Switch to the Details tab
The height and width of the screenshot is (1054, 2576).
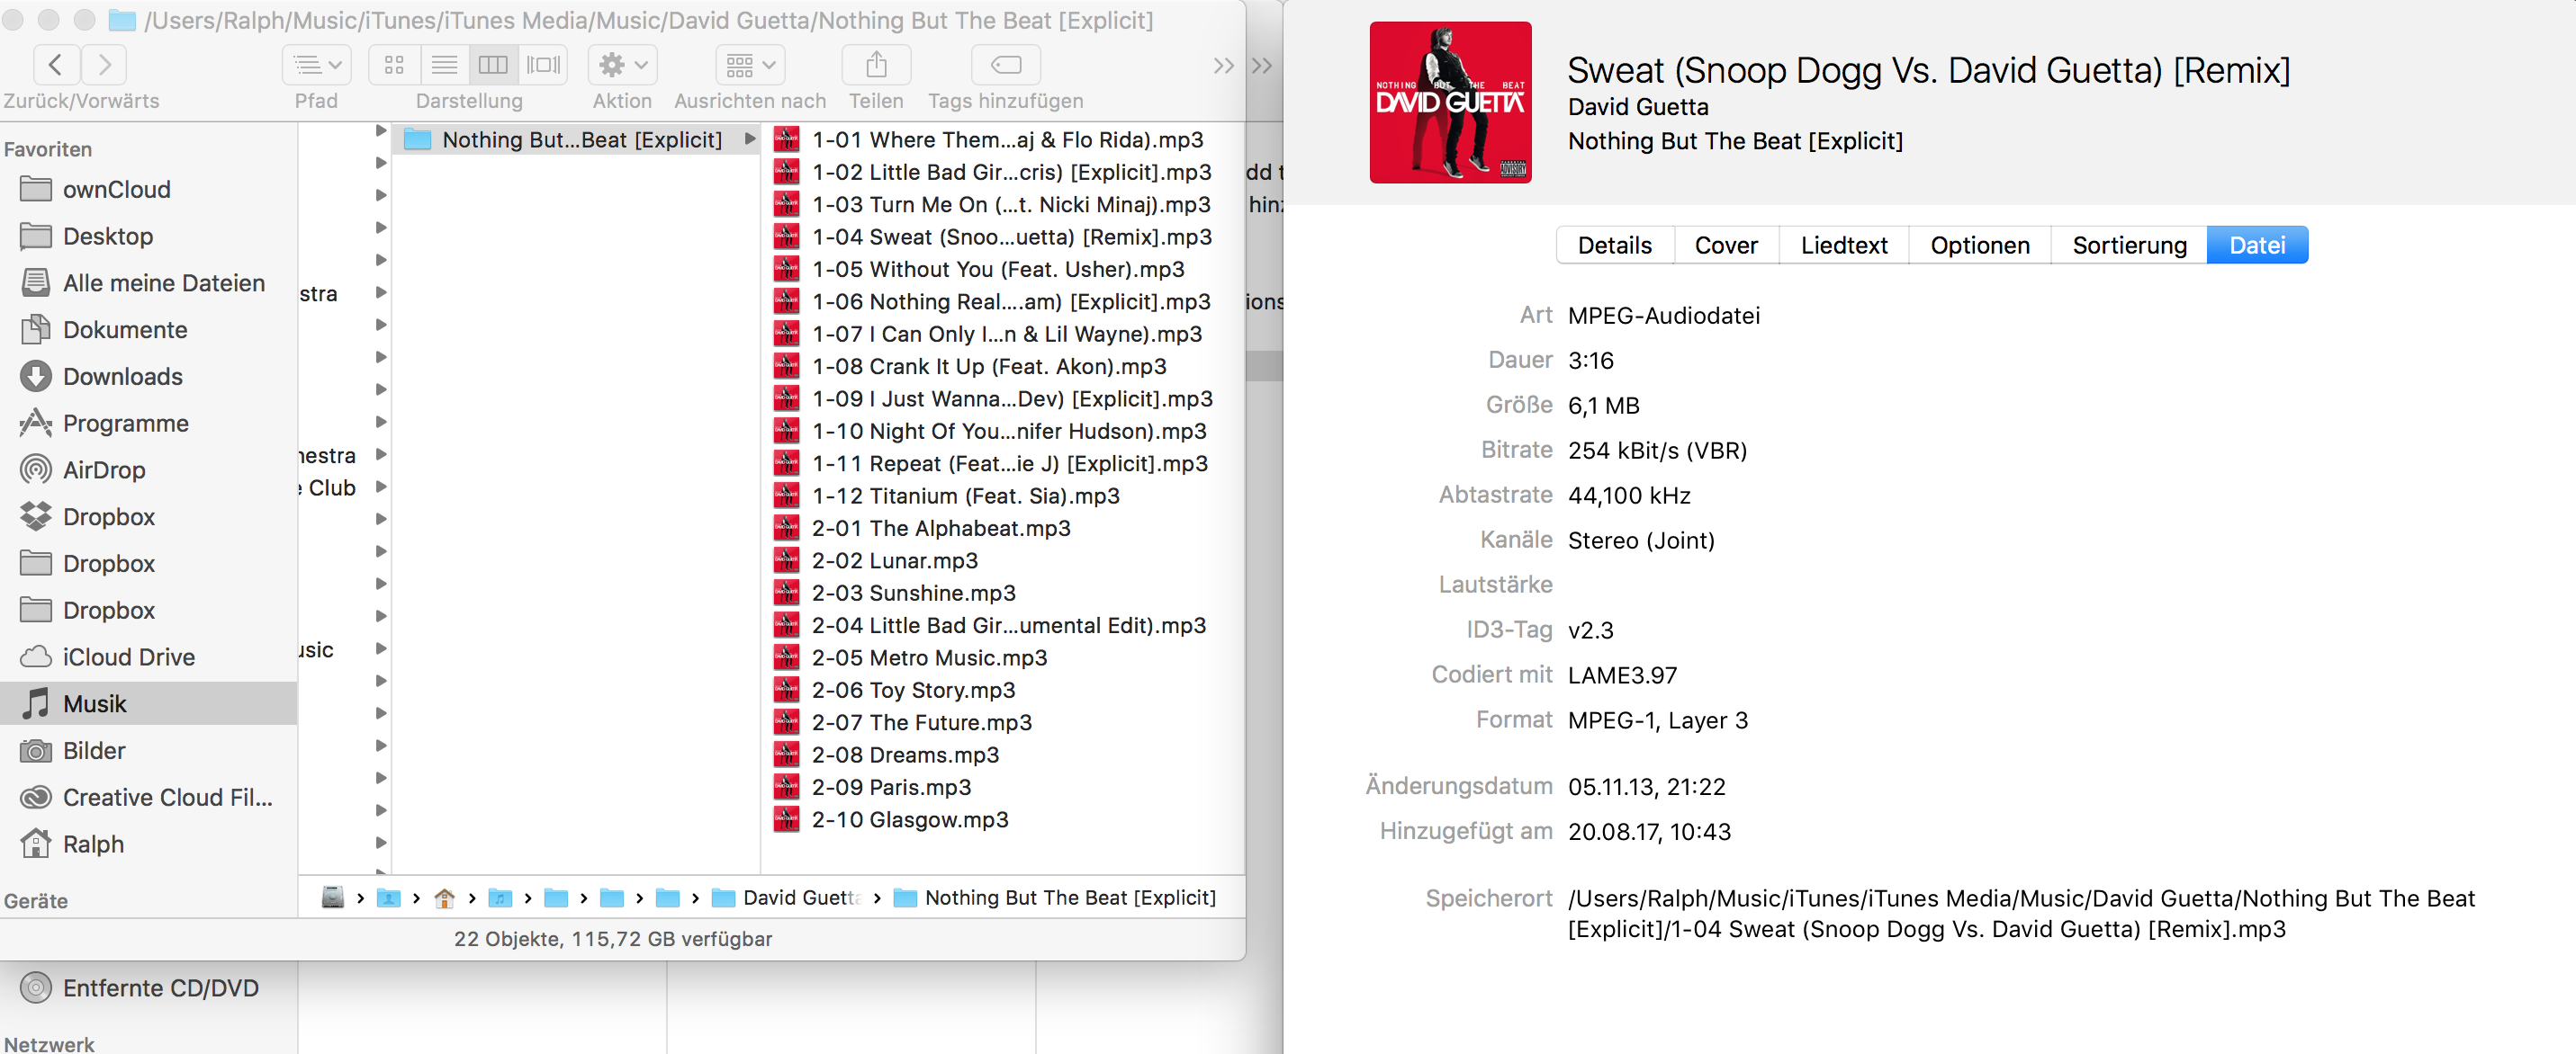[x=1614, y=246]
